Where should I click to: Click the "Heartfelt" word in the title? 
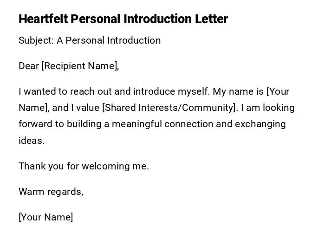[x=43, y=19]
